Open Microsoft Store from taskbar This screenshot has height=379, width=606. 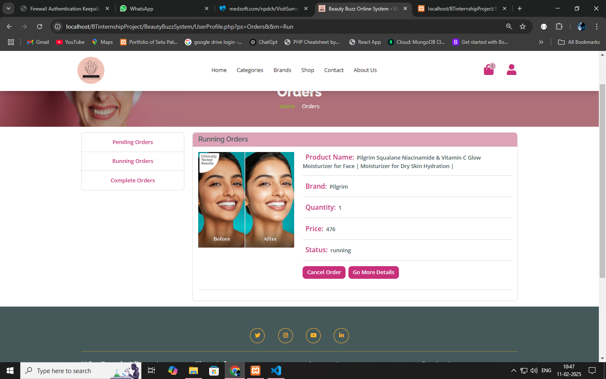click(214, 371)
